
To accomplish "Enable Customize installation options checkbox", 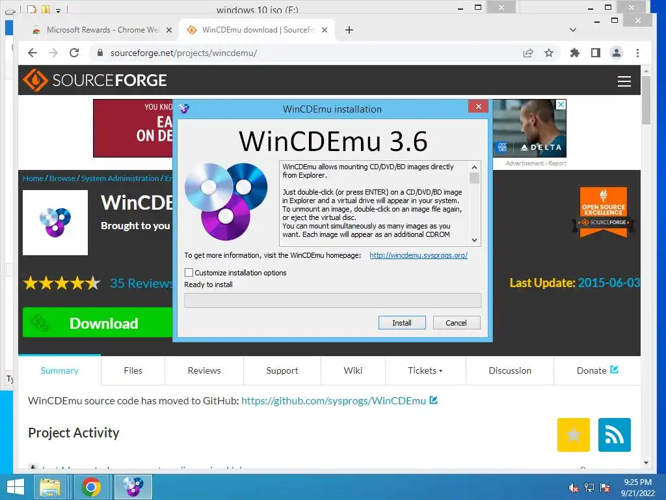I will tap(189, 273).
